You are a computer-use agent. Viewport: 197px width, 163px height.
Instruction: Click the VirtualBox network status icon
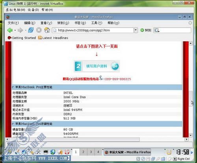click(153, 159)
